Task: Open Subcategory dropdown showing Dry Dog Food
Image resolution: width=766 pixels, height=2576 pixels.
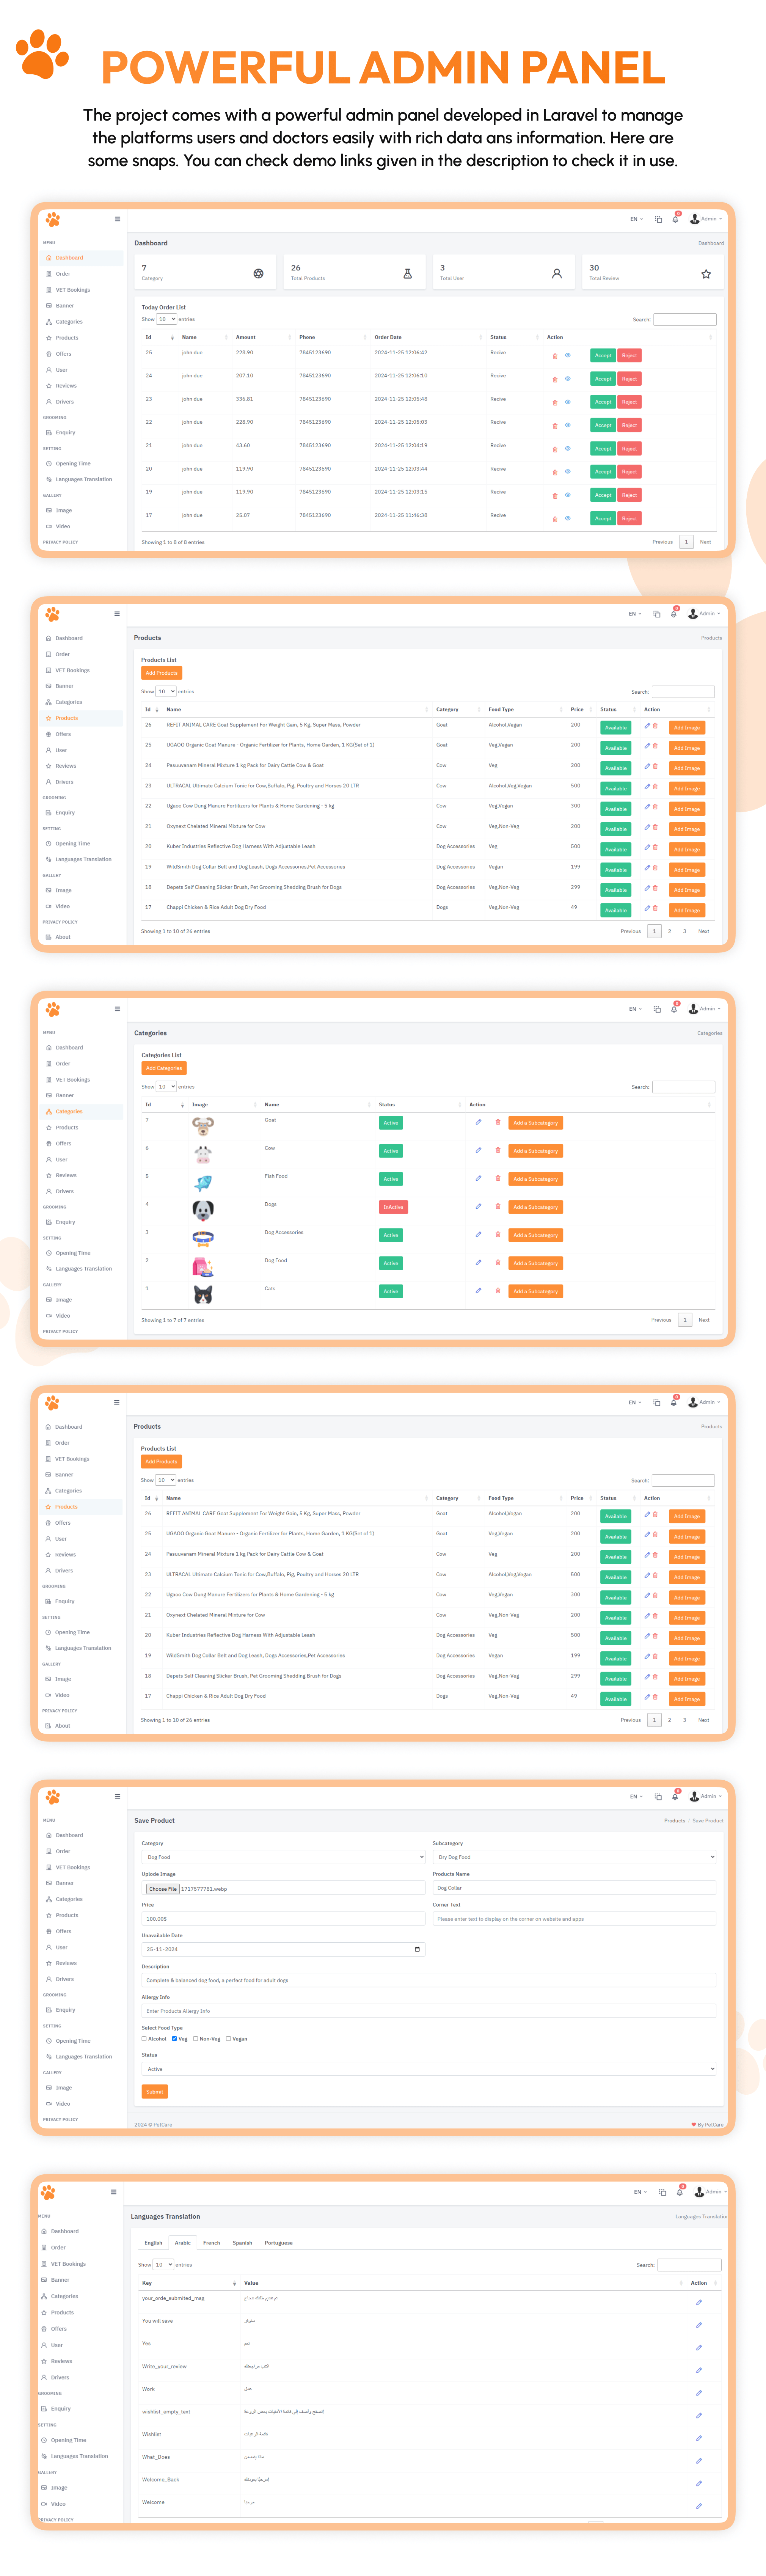Action: [x=575, y=1857]
